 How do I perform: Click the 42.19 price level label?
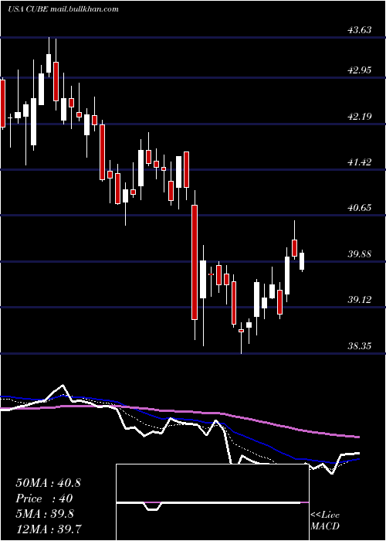pos(360,117)
